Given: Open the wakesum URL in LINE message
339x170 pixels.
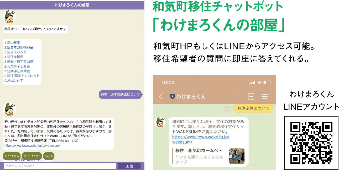Looking at the screenshot, I should [x=201, y=139].
